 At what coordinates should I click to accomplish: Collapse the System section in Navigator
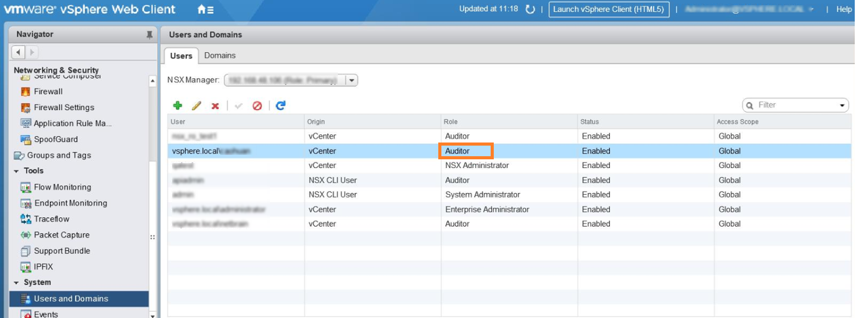(16, 283)
